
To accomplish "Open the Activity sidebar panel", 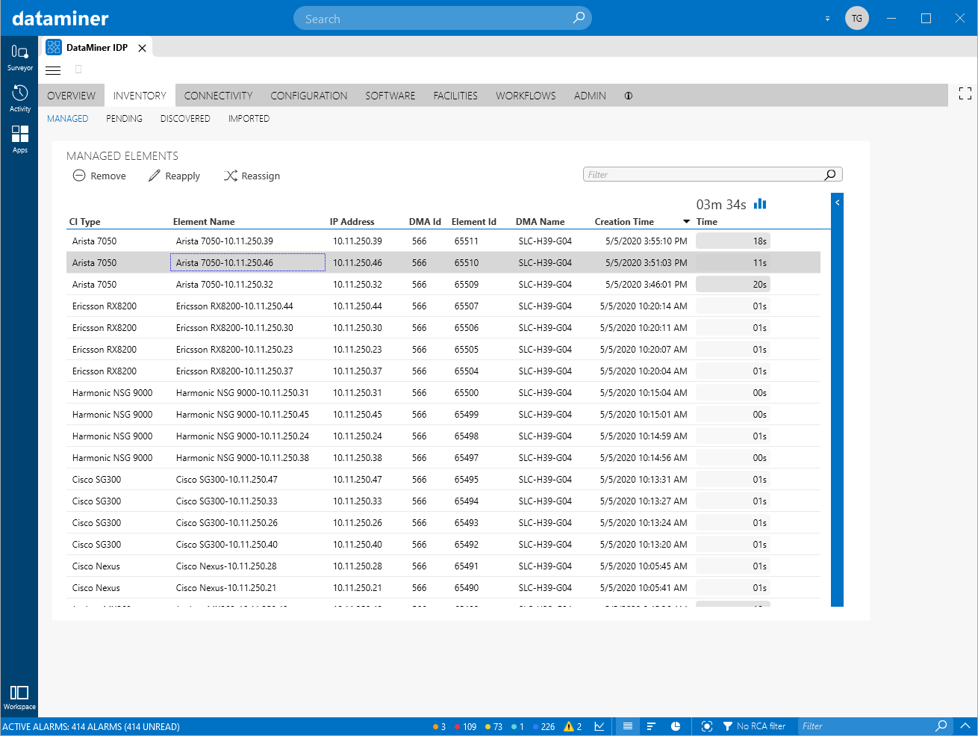I will coord(20,99).
